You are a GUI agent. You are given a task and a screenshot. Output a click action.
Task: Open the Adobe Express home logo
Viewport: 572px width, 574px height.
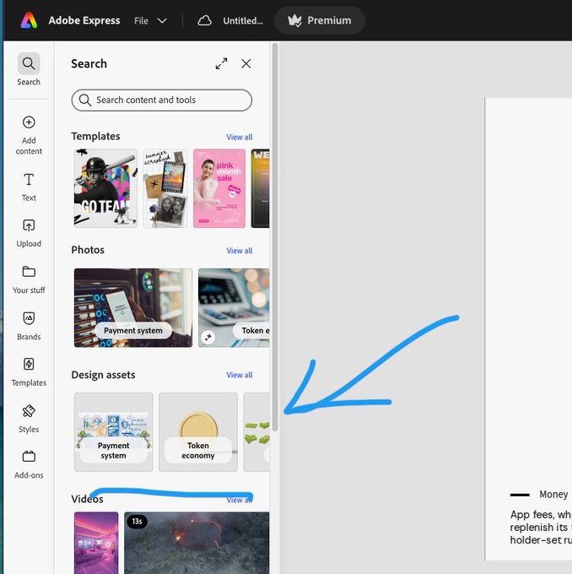point(29,20)
